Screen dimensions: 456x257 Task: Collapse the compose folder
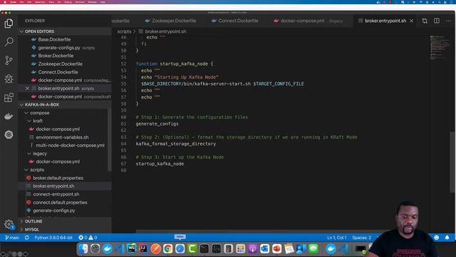click(26, 113)
